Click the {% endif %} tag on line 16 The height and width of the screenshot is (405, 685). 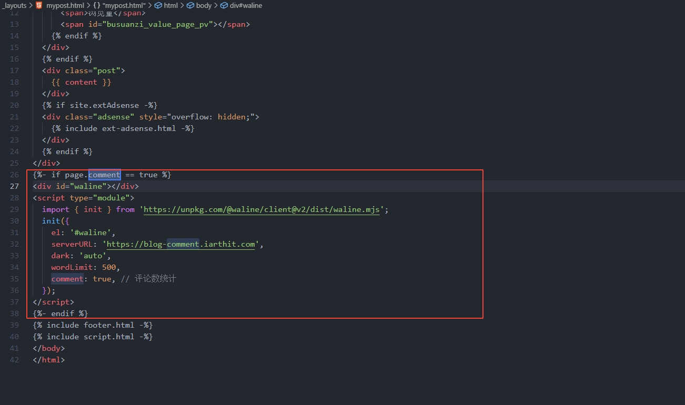click(x=67, y=59)
